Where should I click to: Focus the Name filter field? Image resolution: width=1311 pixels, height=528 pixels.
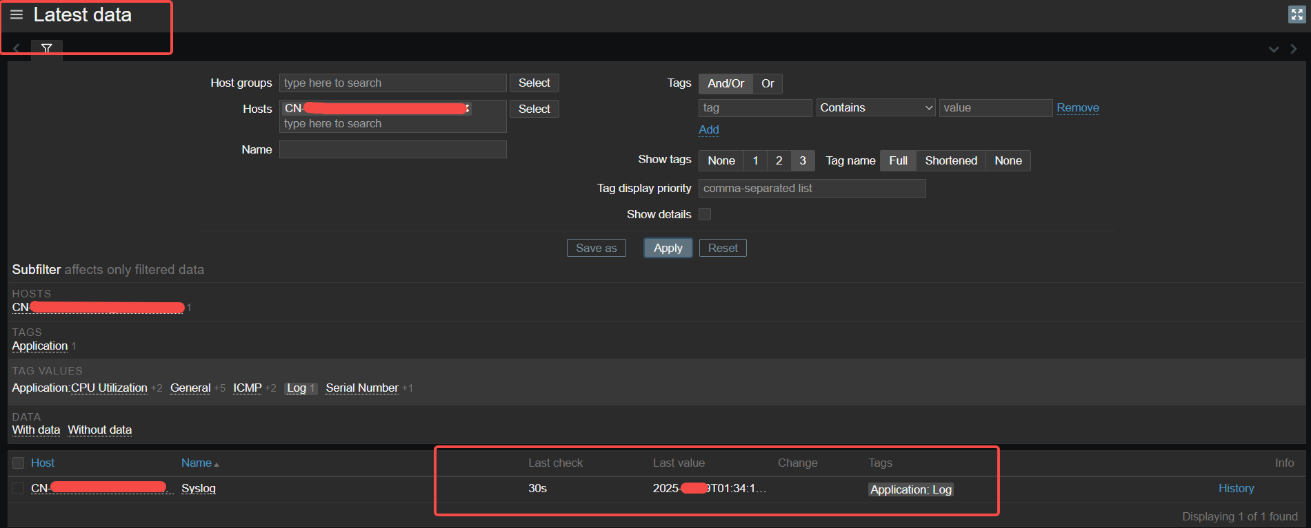coord(392,149)
